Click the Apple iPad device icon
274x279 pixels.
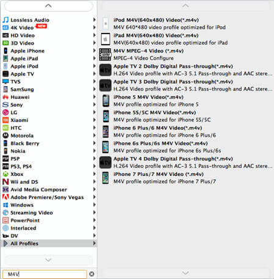5,59
